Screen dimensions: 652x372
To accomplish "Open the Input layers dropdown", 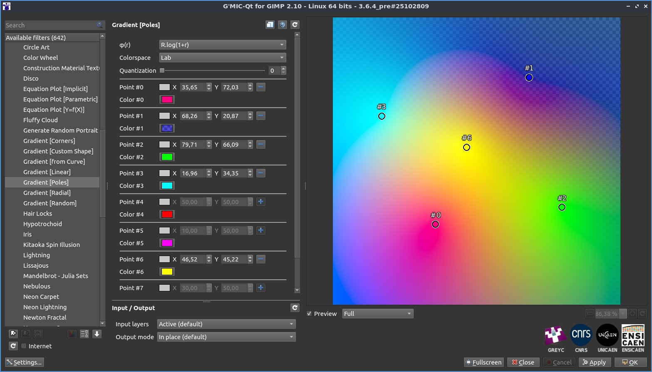I will (x=226, y=324).
